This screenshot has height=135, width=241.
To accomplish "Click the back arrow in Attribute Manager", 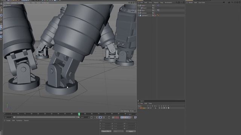I will pyautogui.click(x=224, y=3).
